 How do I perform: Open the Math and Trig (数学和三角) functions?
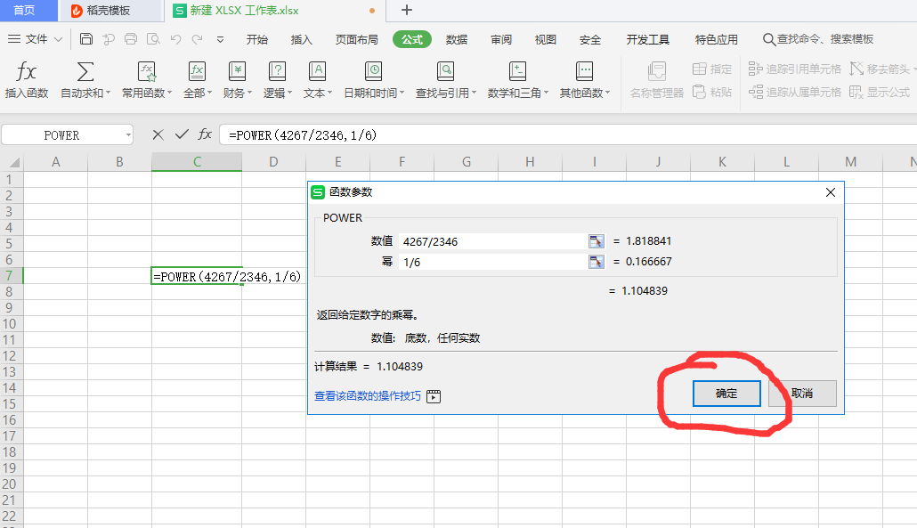coord(517,72)
